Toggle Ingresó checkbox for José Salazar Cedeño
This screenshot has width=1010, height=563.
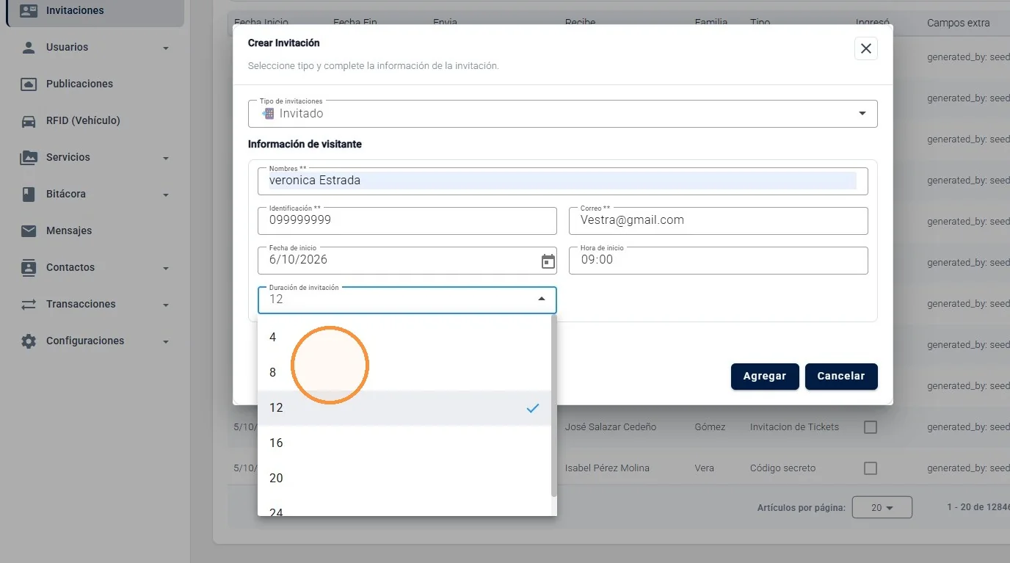pyautogui.click(x=871, y=427)
